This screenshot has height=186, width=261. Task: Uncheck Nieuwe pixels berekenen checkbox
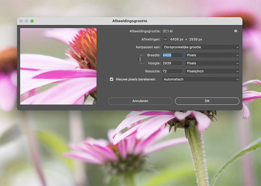112,79
